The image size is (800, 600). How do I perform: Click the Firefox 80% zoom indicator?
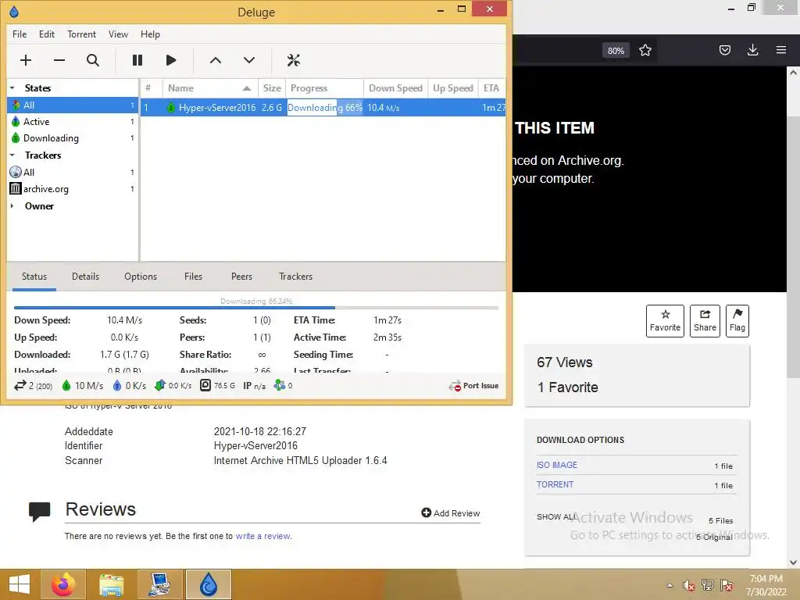pyautogui.click(x=616, y=51)
